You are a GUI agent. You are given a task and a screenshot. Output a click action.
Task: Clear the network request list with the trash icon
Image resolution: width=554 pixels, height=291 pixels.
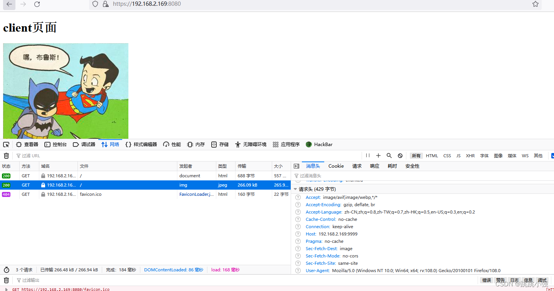(6, 156)
